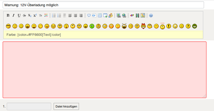
Task: Focus the red message text area
Action: tap(105, 70)
